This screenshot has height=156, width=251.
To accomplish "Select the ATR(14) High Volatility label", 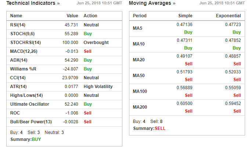I will [x=98, y=87].
